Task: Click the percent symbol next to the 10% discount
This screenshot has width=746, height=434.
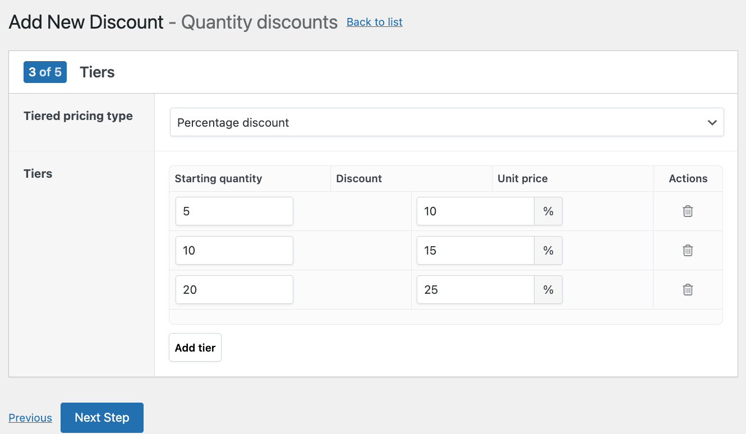Action: (x=548, y=211)
